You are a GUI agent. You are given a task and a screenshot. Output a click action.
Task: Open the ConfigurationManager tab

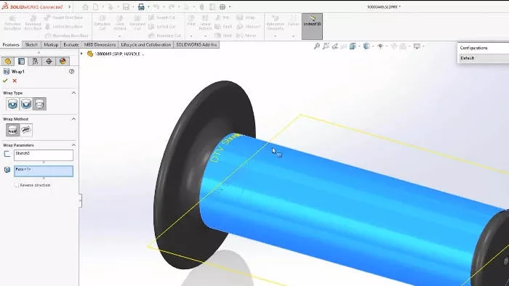(35, 61)
